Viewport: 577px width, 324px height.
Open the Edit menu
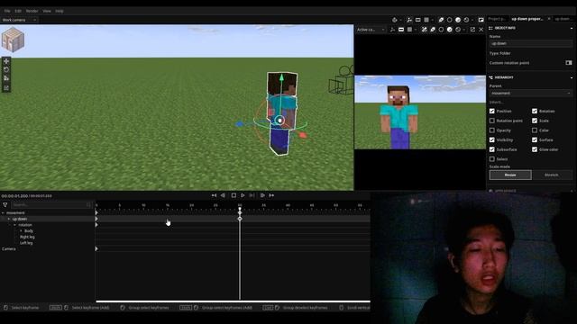pyautogui.click(x=18, y=11)
